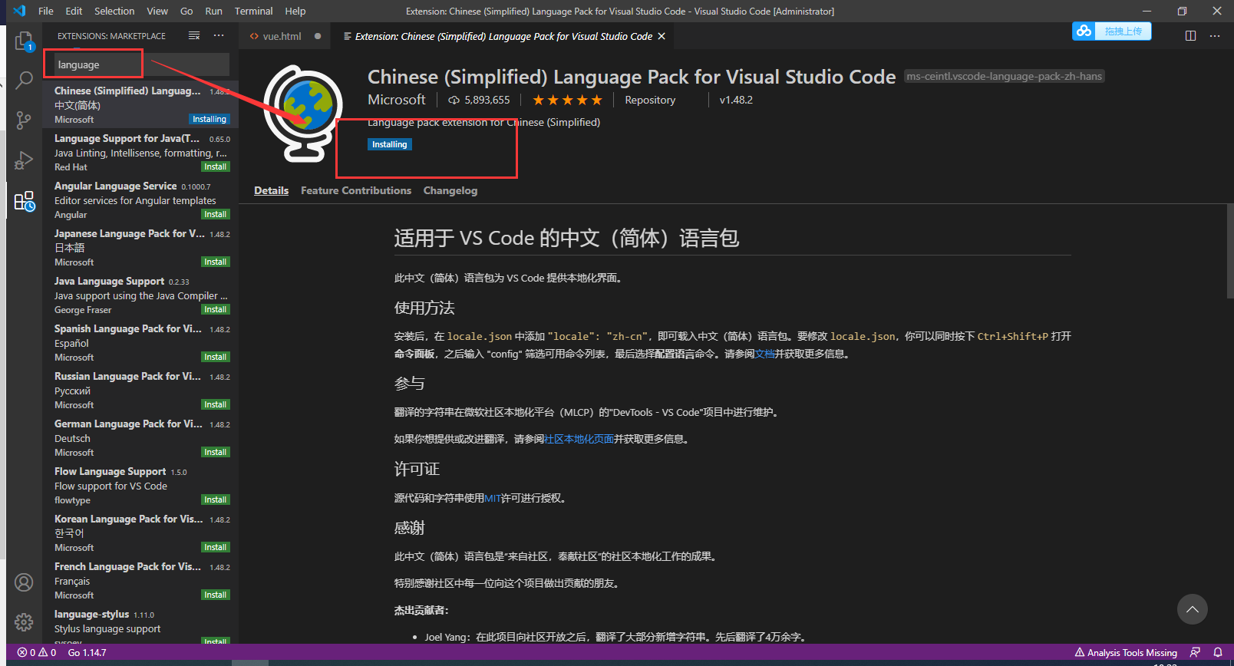The width and height of the screenshot is (1234, 666).
Task: Click the cloud upload button
Action: 1111,31
